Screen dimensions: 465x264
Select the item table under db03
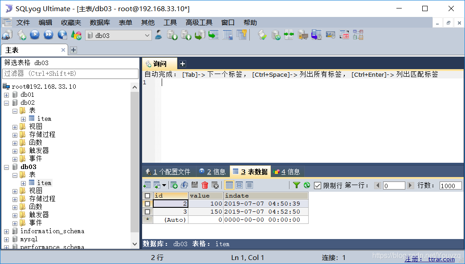(x=44, y=183)
